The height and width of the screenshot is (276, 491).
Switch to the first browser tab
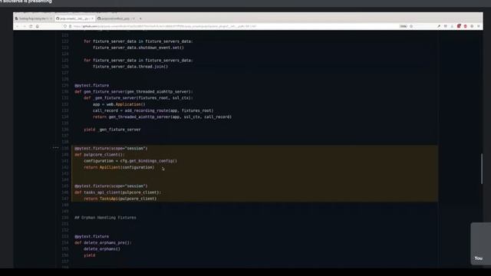(x=34, y=18)
